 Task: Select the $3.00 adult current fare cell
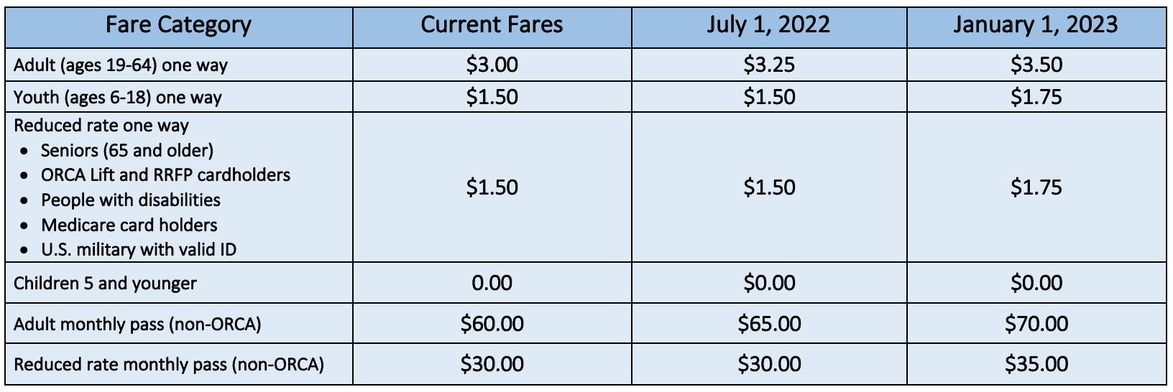point(492,65)
